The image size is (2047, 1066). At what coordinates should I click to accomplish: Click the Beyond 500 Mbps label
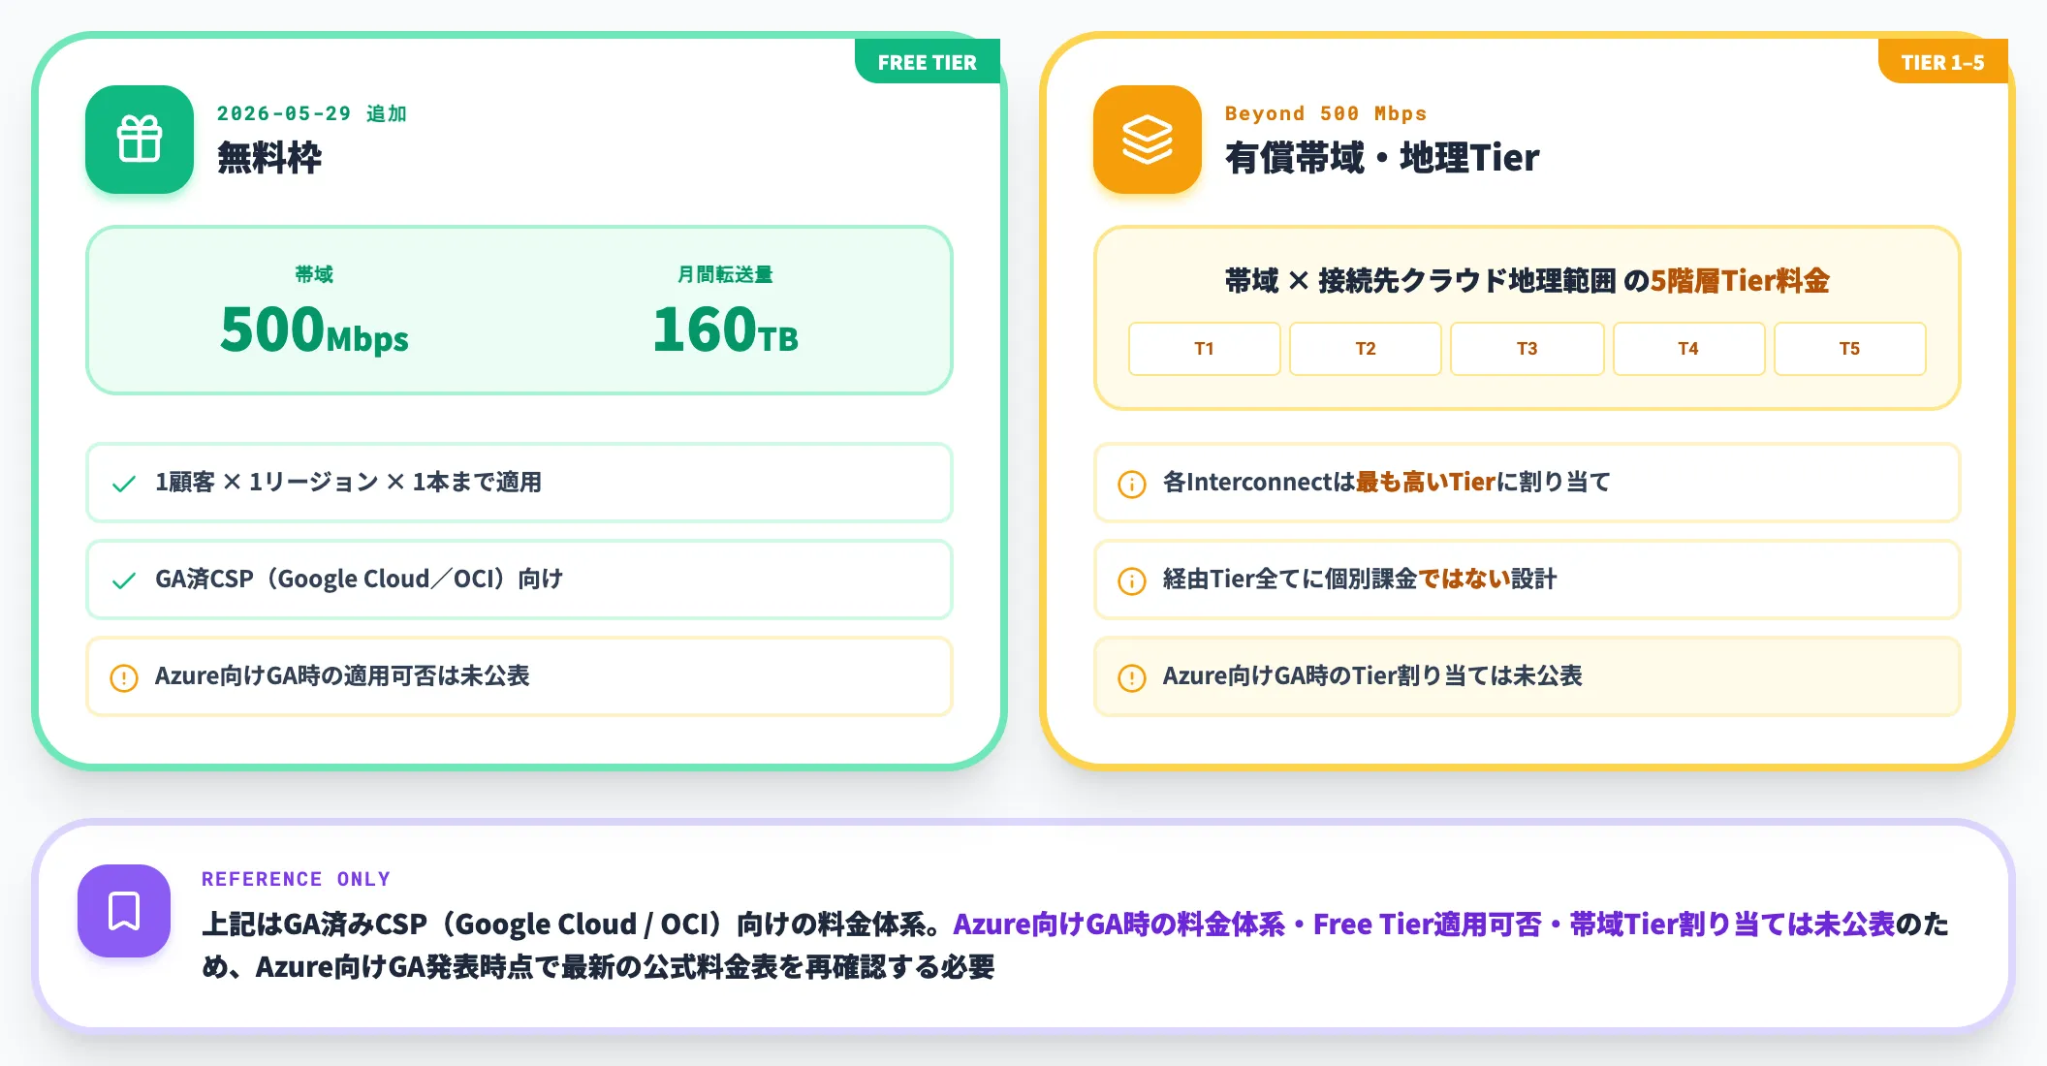(1326, 113)
